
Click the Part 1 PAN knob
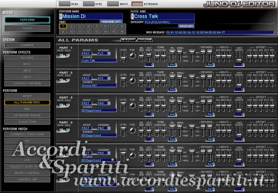pyautogui.click(x=132, y=56)
